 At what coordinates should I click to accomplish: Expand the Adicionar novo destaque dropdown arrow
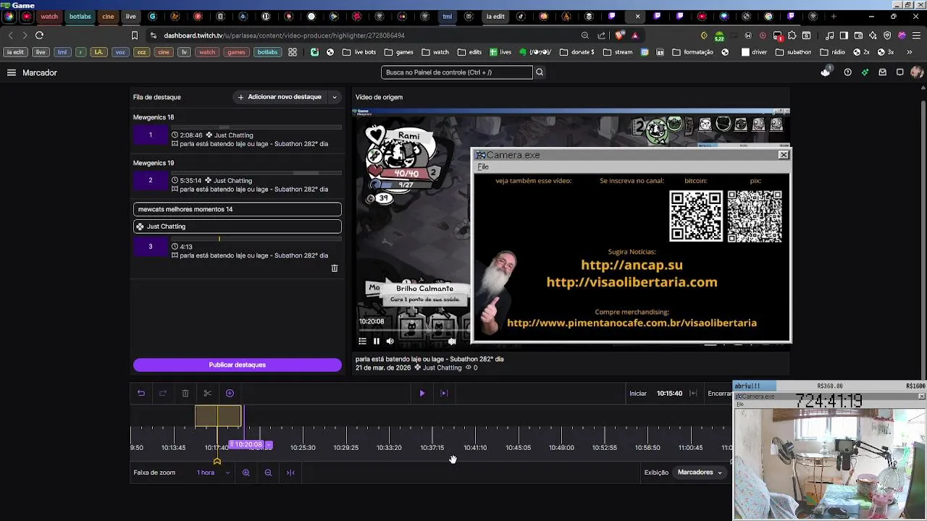(x=334, y=97)
